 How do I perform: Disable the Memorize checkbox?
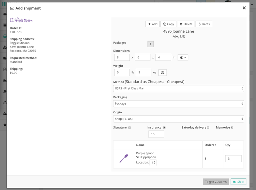232,128
